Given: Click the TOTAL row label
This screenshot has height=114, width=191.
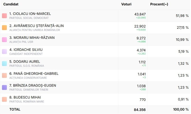Looking at the screenshot, I should pos(15,109).
